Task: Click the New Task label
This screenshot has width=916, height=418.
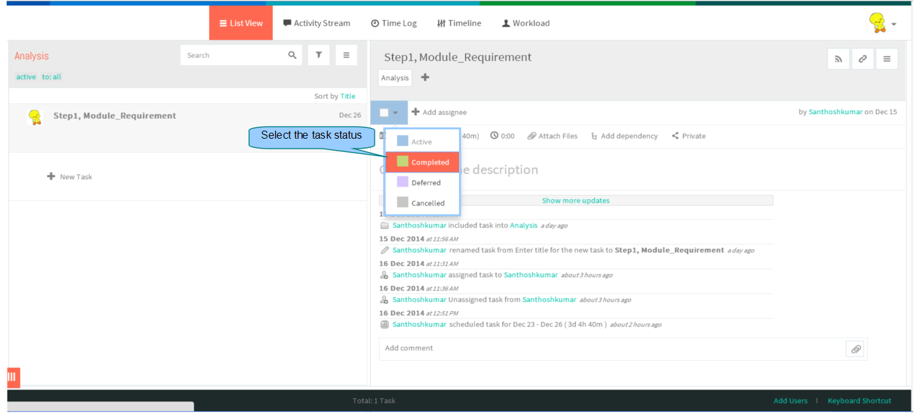Action: click(76, 177)
